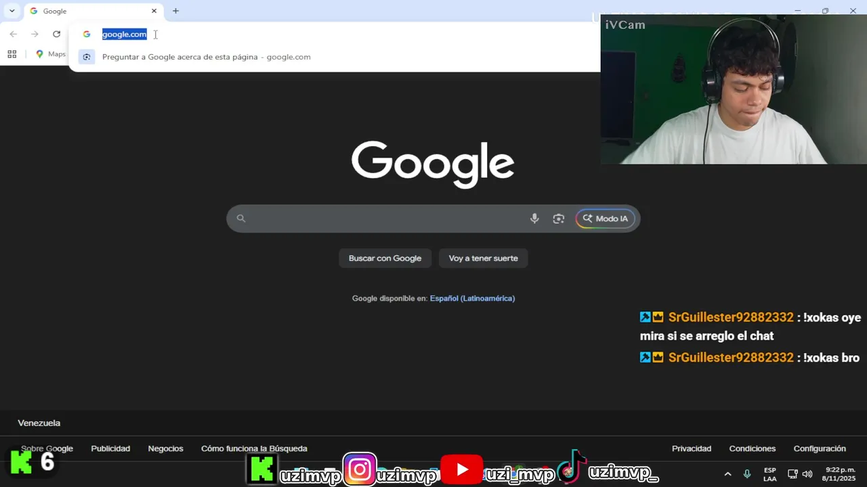Viewport: 867px width, 487px height.
Task: Expand system tray hidden icons chevron
Action: click(727, 474)
